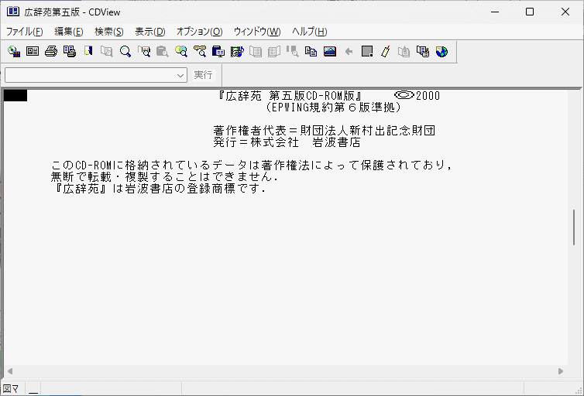Click the 実行 execute button
This screenshot has height=396, width=584.
click(x=203, y=75)
